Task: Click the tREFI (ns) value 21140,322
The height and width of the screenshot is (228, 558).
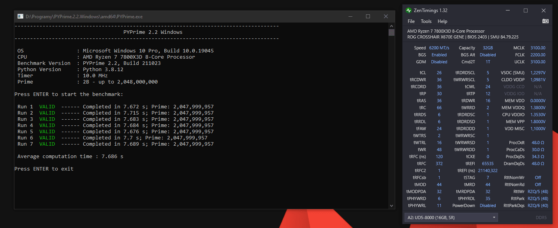Action: pos(488,171)
